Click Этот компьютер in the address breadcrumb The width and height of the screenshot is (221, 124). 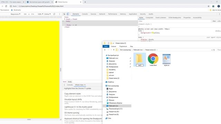pyautogui.click(x=125, y=50)
